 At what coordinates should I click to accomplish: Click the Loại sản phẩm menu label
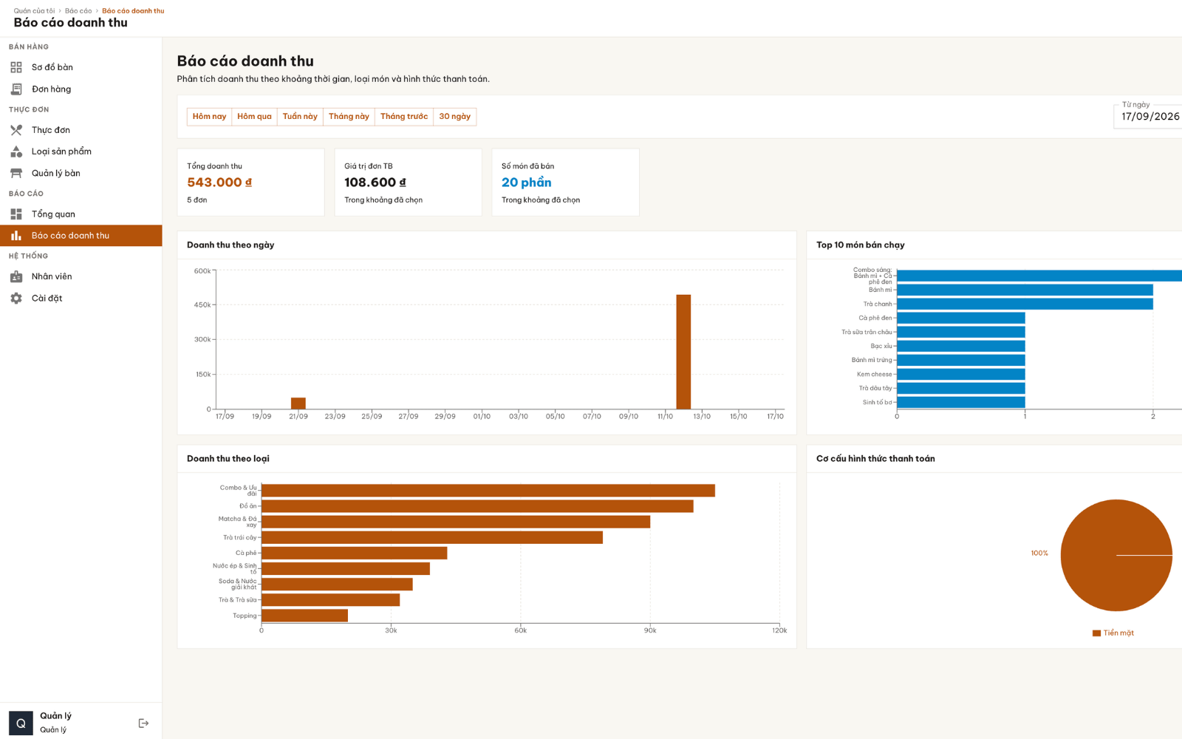(x=61, y=151)
